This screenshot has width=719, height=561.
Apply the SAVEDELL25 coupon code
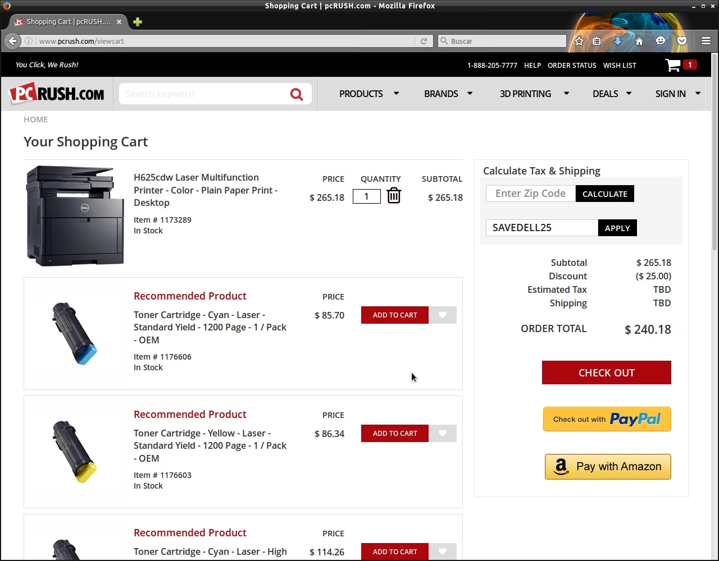coord(617,228)
